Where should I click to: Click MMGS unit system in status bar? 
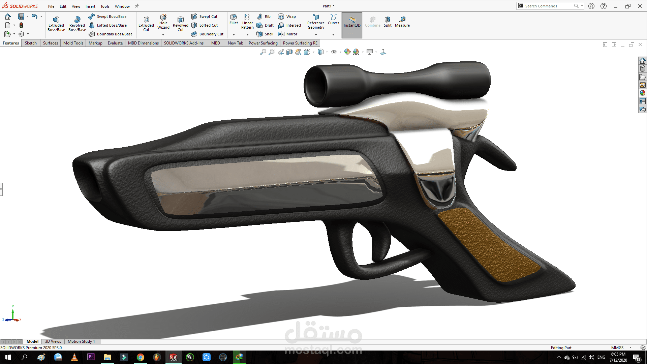617,348
